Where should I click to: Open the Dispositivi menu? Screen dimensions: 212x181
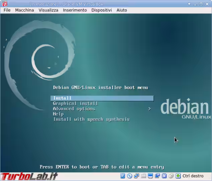(101, 10)
